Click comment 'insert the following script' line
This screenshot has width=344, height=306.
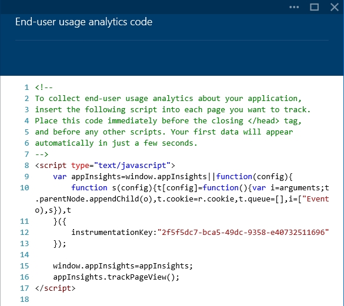coord(173,110)
